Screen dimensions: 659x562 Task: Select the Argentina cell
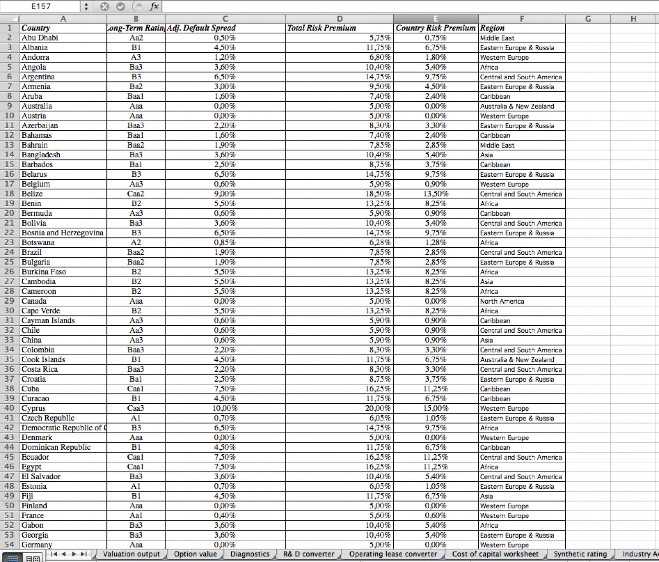coord(63,77)
